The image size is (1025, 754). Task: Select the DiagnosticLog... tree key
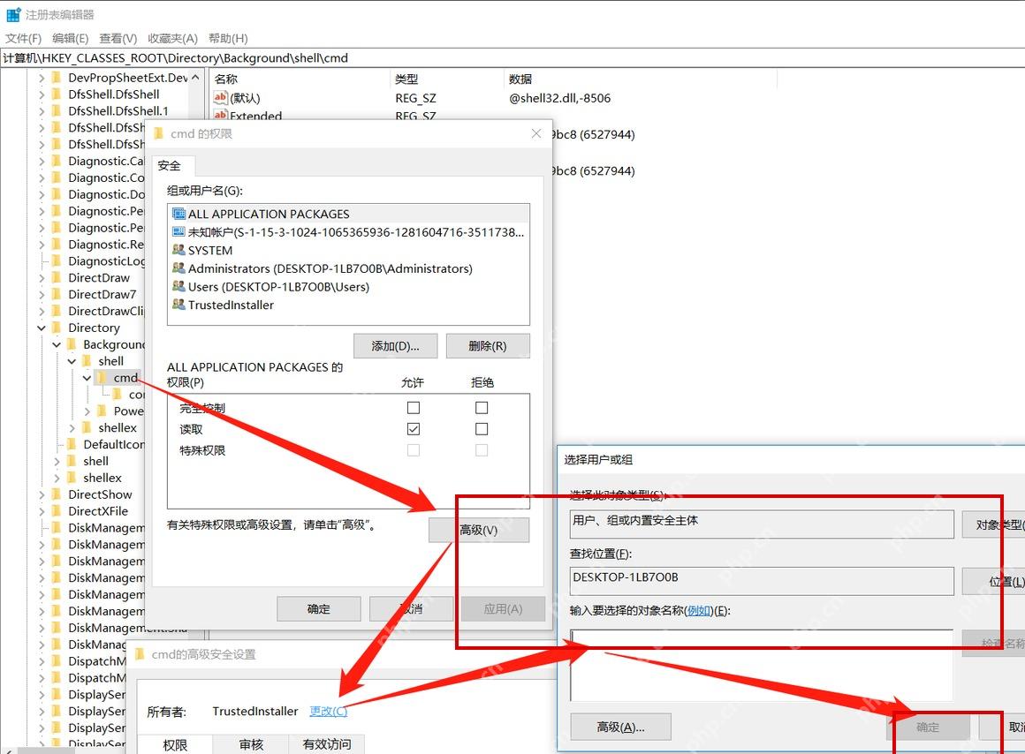[x=107, y=260]
